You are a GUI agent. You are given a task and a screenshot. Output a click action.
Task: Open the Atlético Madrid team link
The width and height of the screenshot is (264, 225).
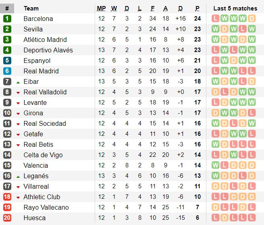(x=45, y=40)
